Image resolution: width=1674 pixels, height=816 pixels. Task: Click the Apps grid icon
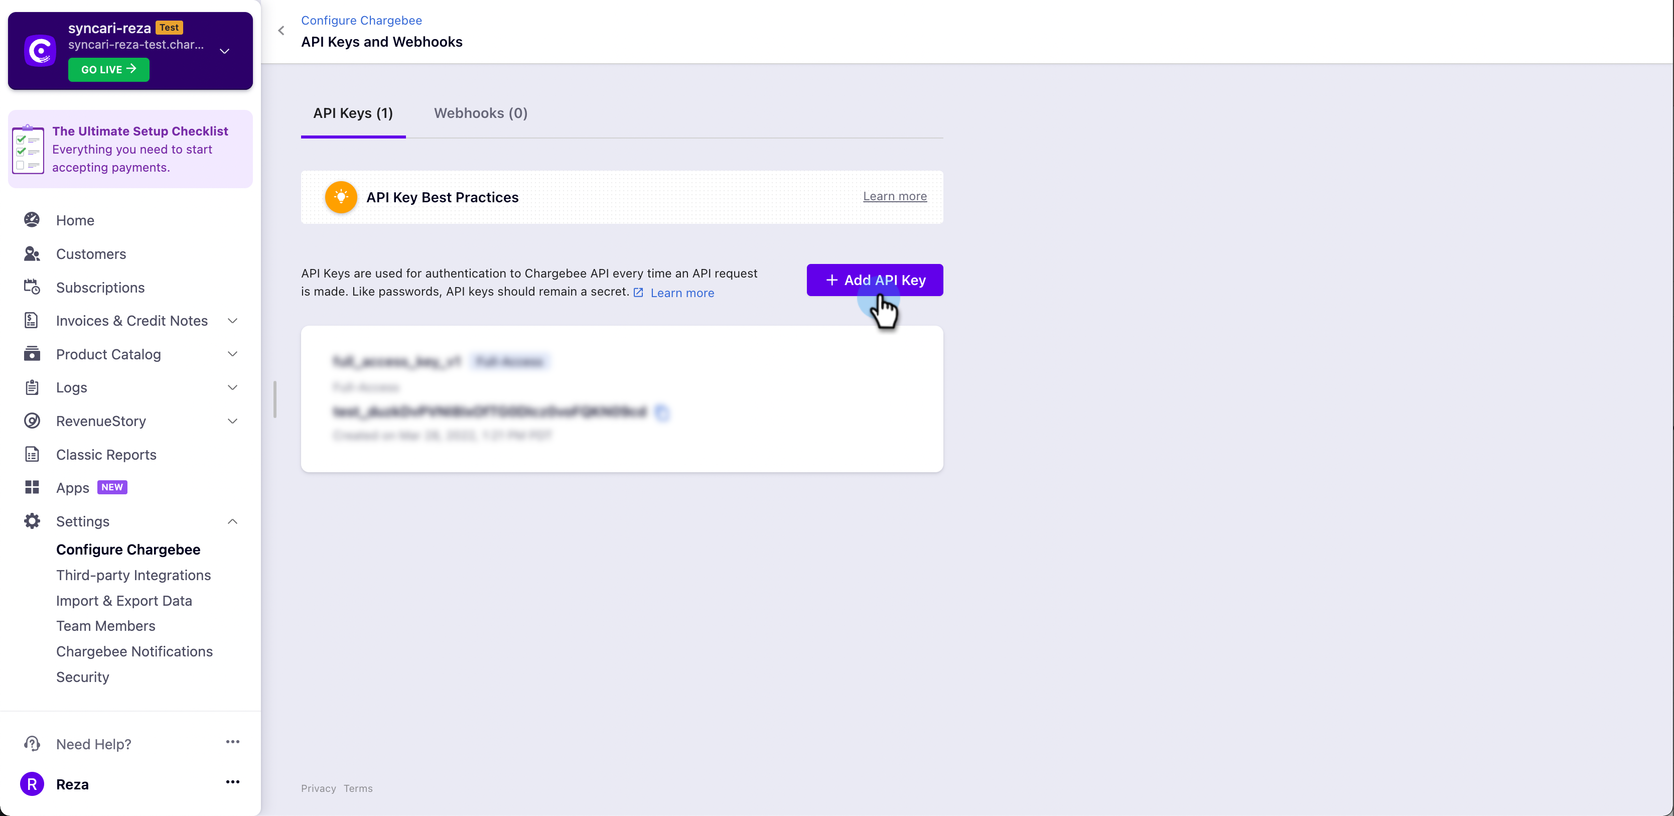point(32,487)
